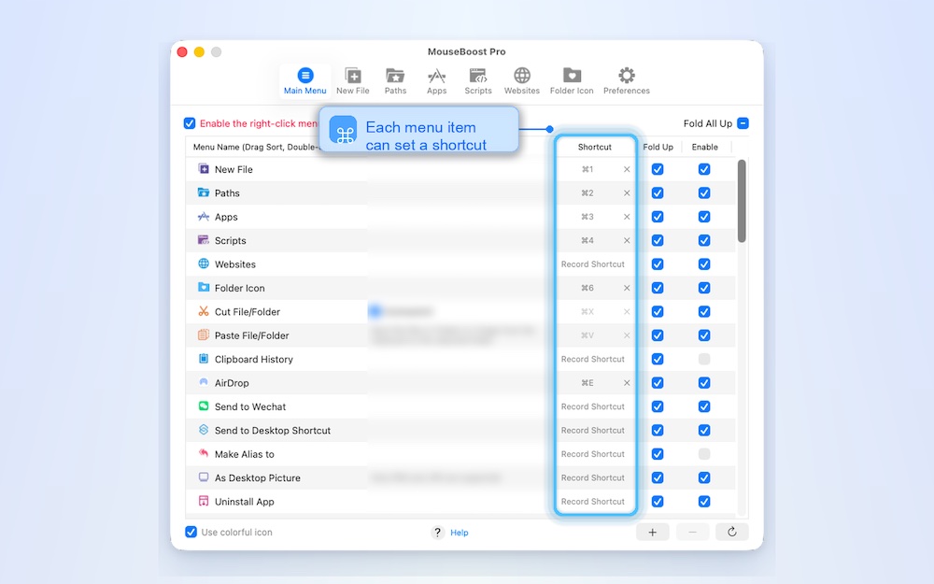Click the Websites row globe icon
Image resolution: width=934 pixels, height=584 pixels.
click(x=203, y=264)
